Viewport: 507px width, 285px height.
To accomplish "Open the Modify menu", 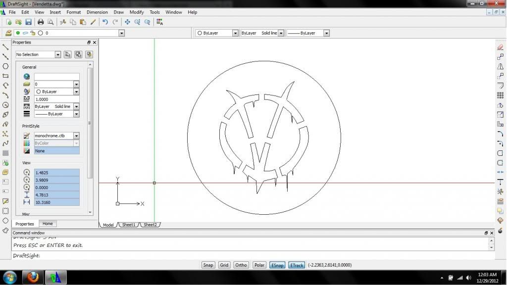I will click(x=137, y=12).
